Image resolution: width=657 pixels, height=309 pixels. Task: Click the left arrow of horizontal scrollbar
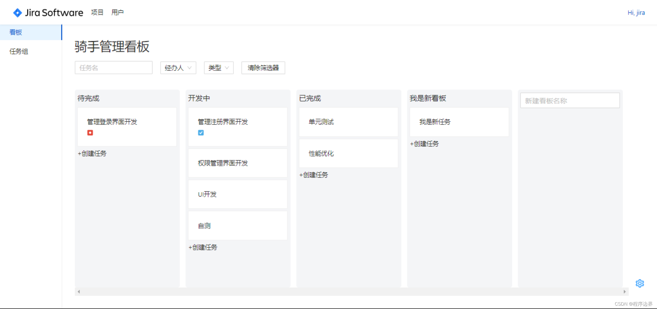79,292
